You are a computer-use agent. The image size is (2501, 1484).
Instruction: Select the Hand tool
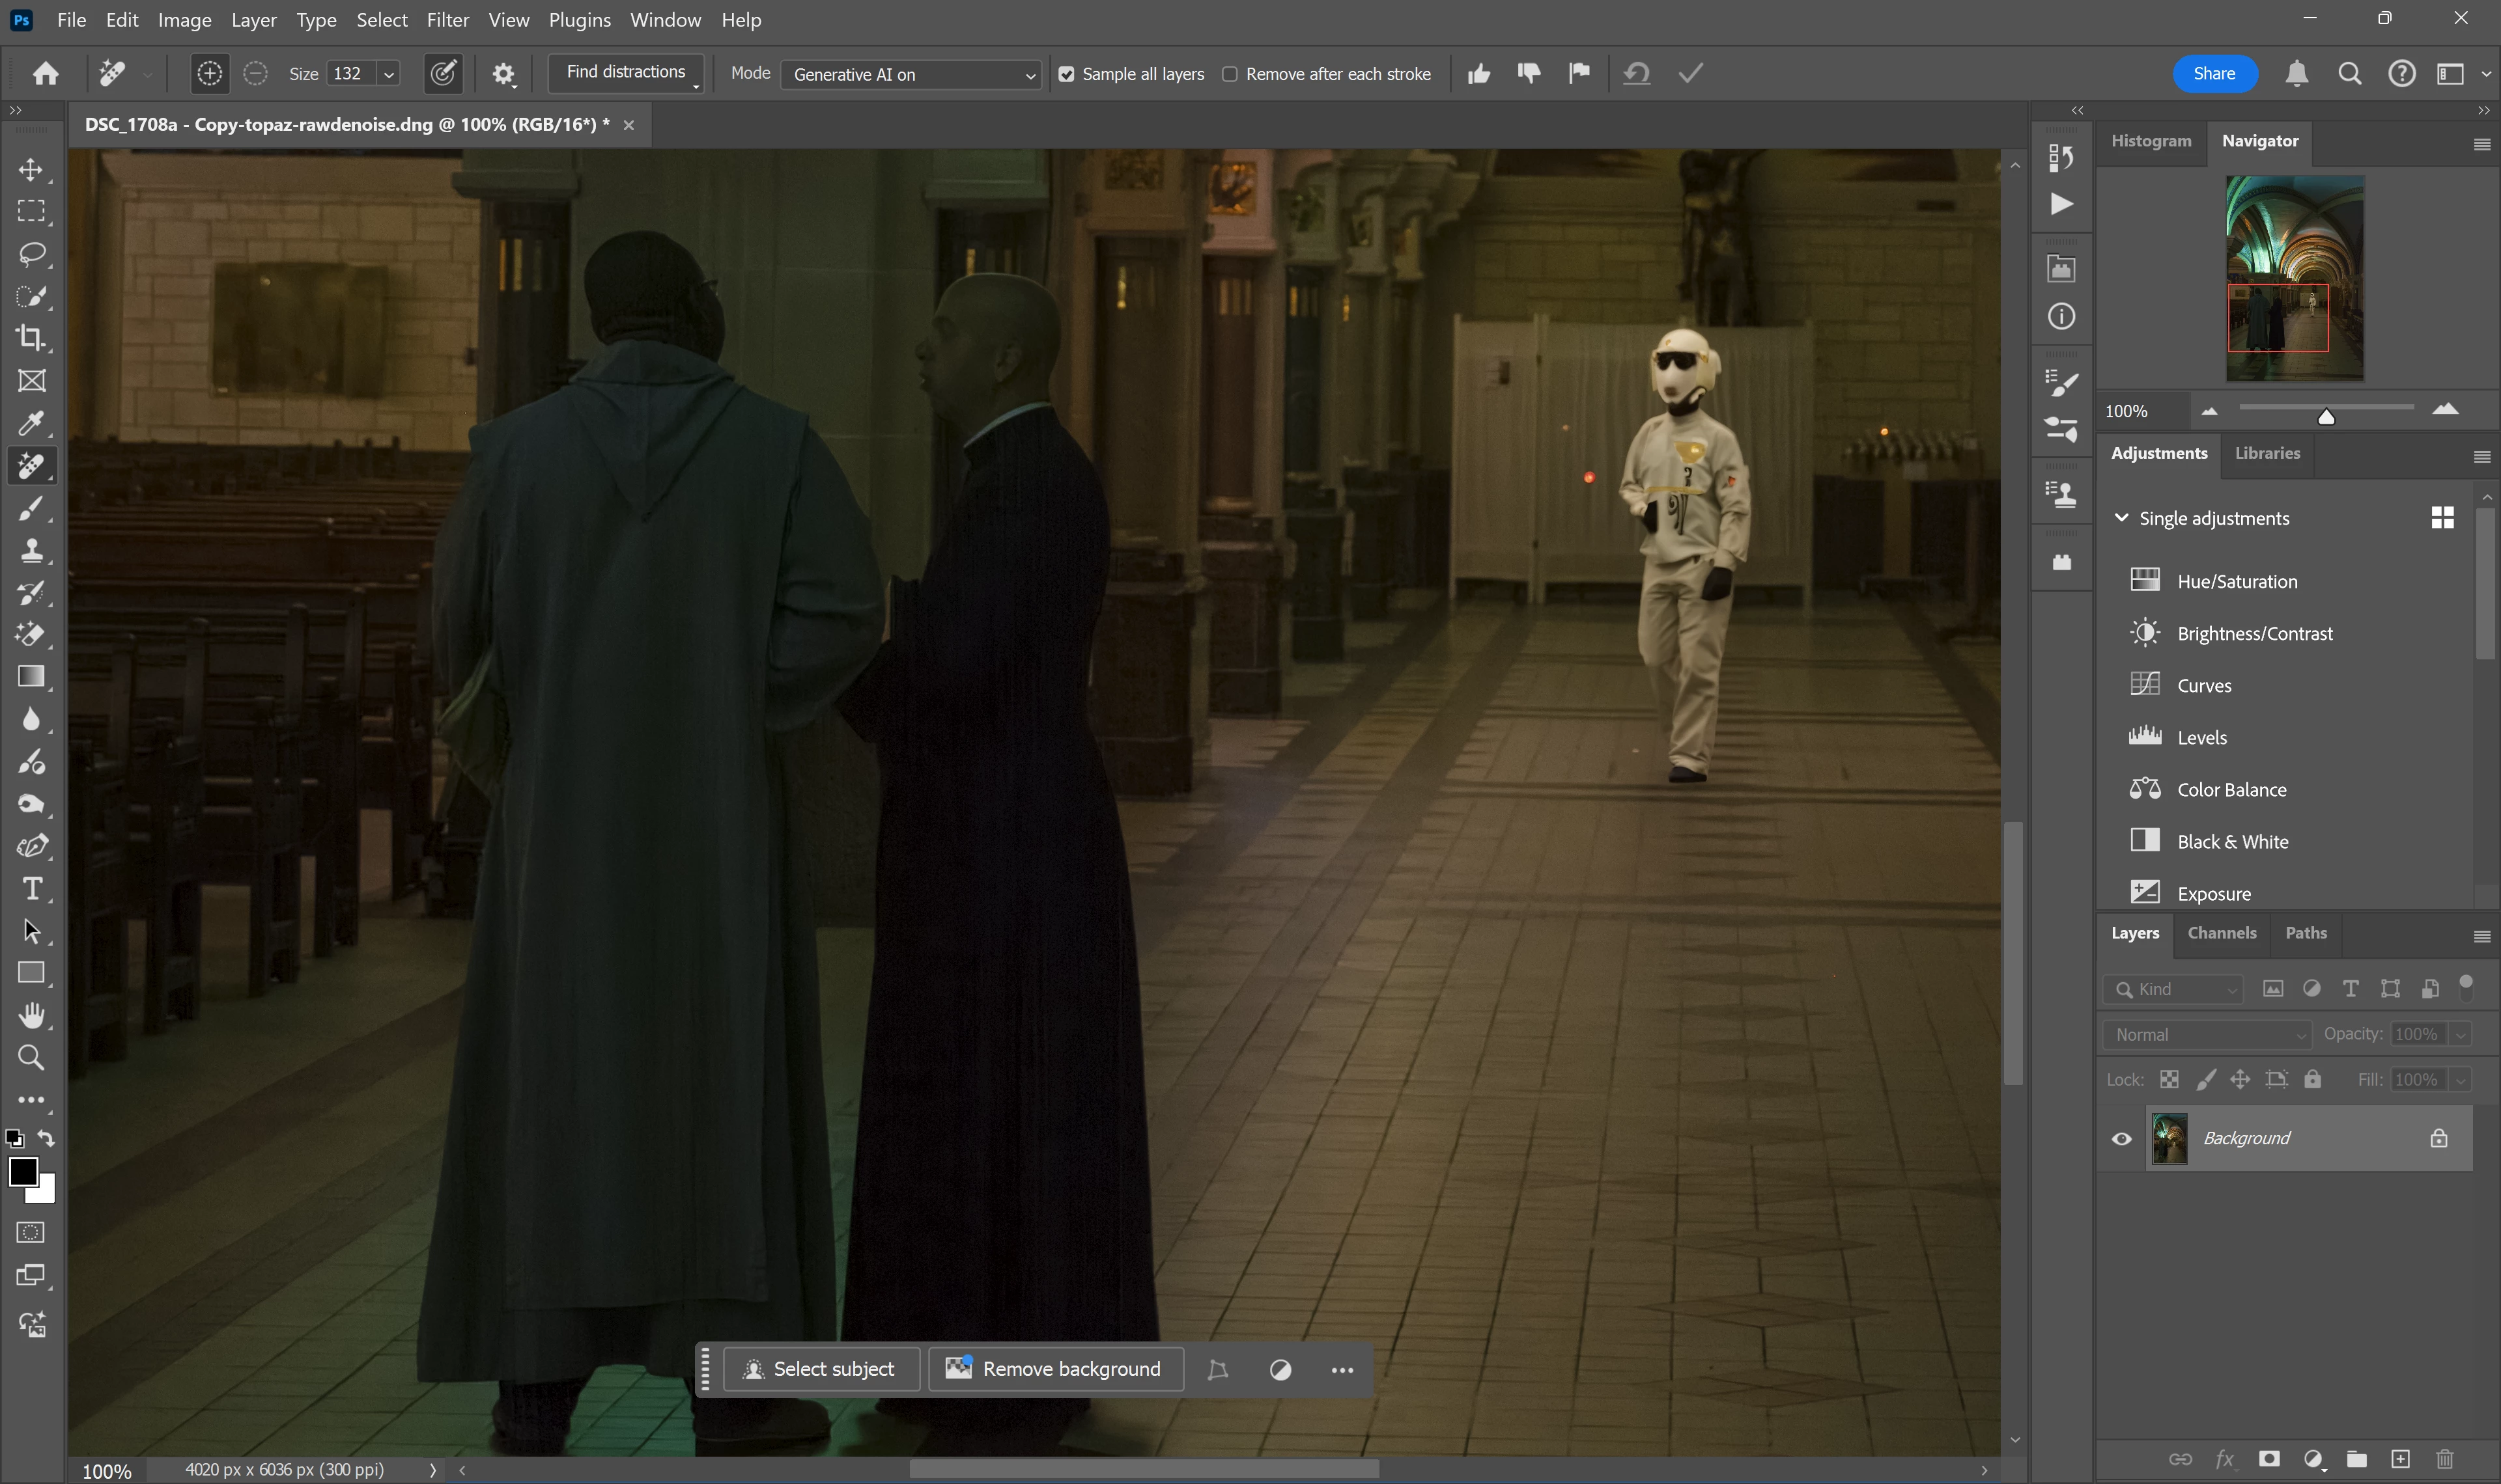[x=31, y=1016]
